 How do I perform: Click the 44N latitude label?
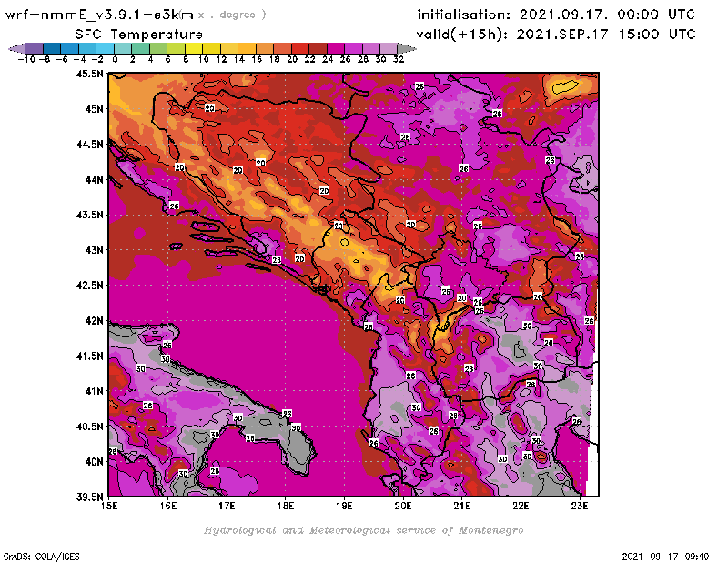click(94, 179)
